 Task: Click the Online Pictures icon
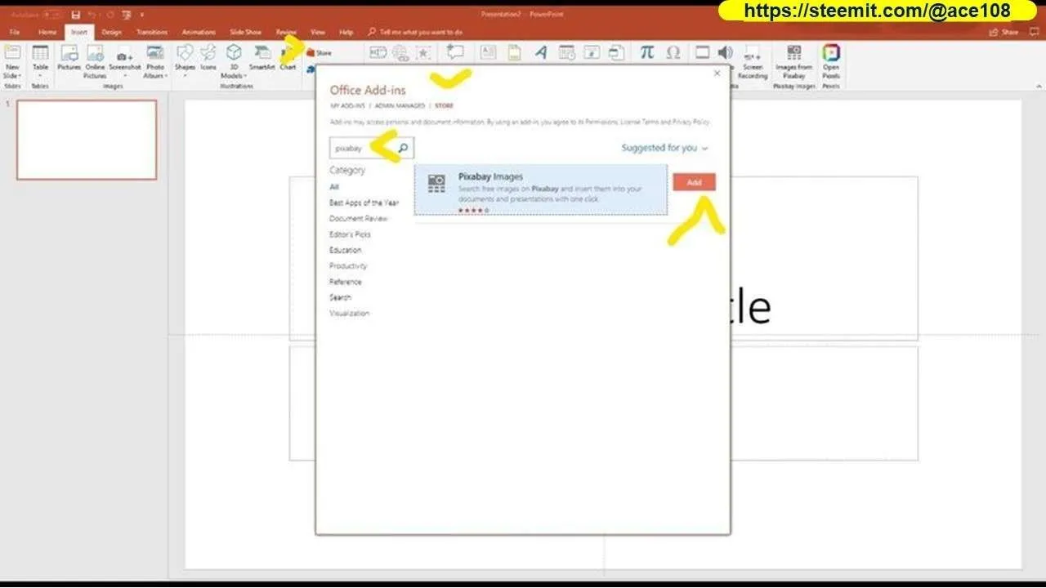[x=96, y=53]
